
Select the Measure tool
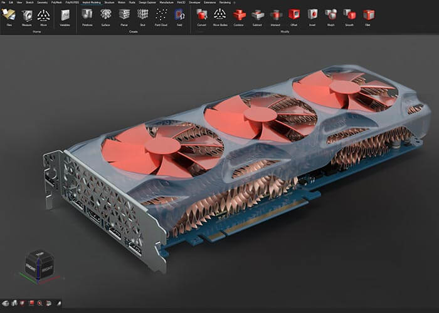26,14
